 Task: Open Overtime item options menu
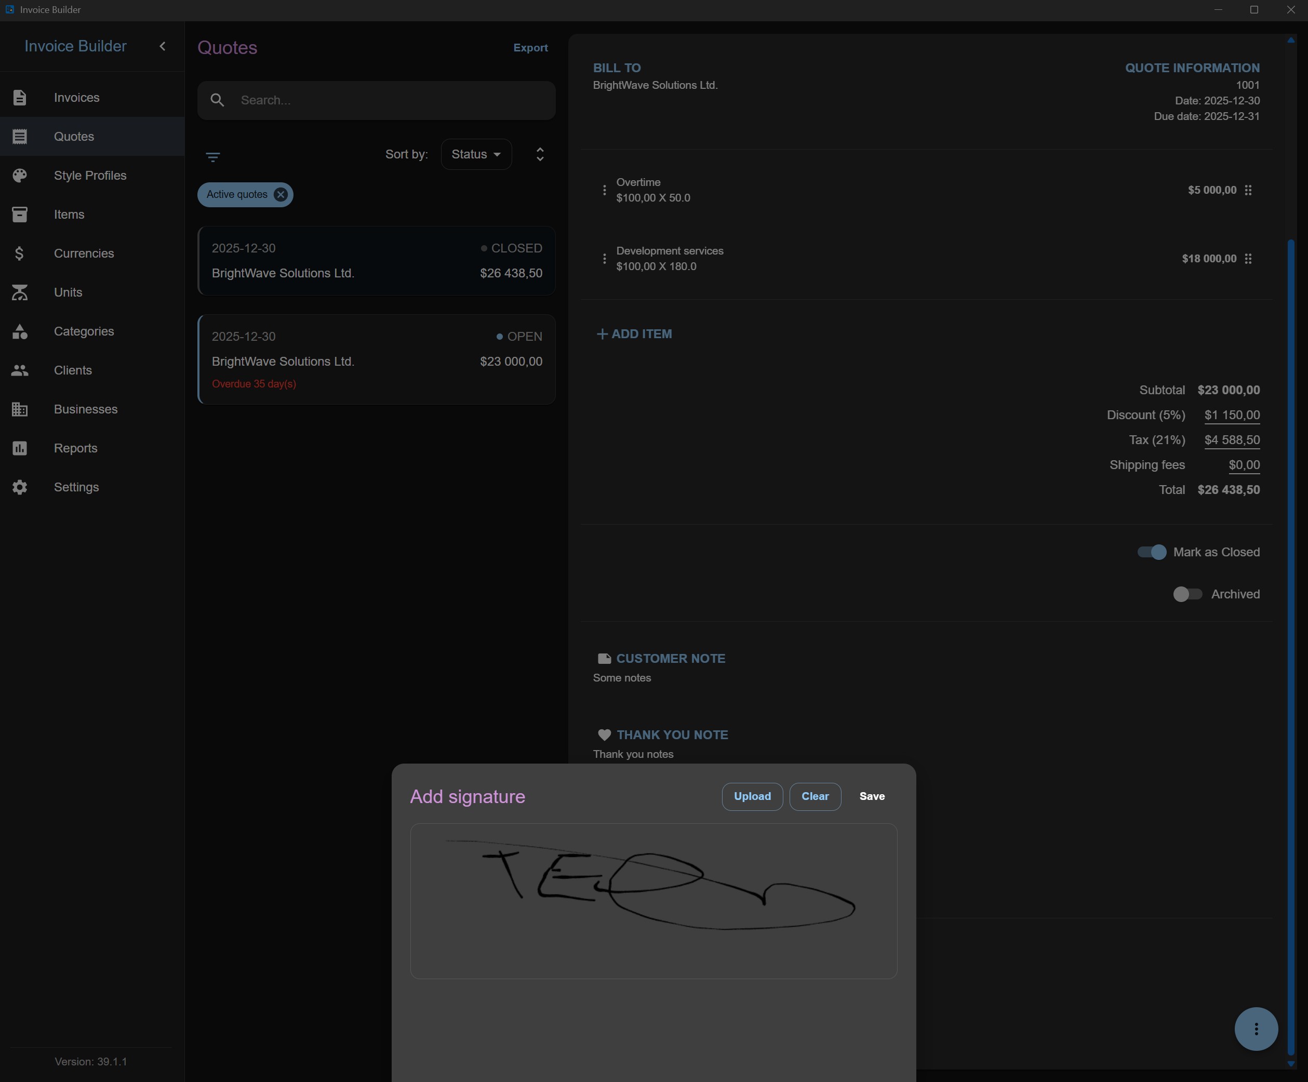tap(604, 190)
